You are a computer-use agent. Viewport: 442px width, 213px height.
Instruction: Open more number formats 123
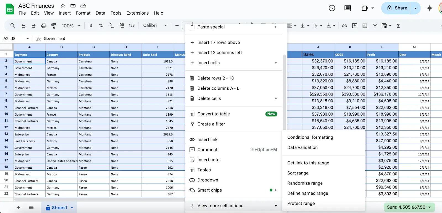132,26
